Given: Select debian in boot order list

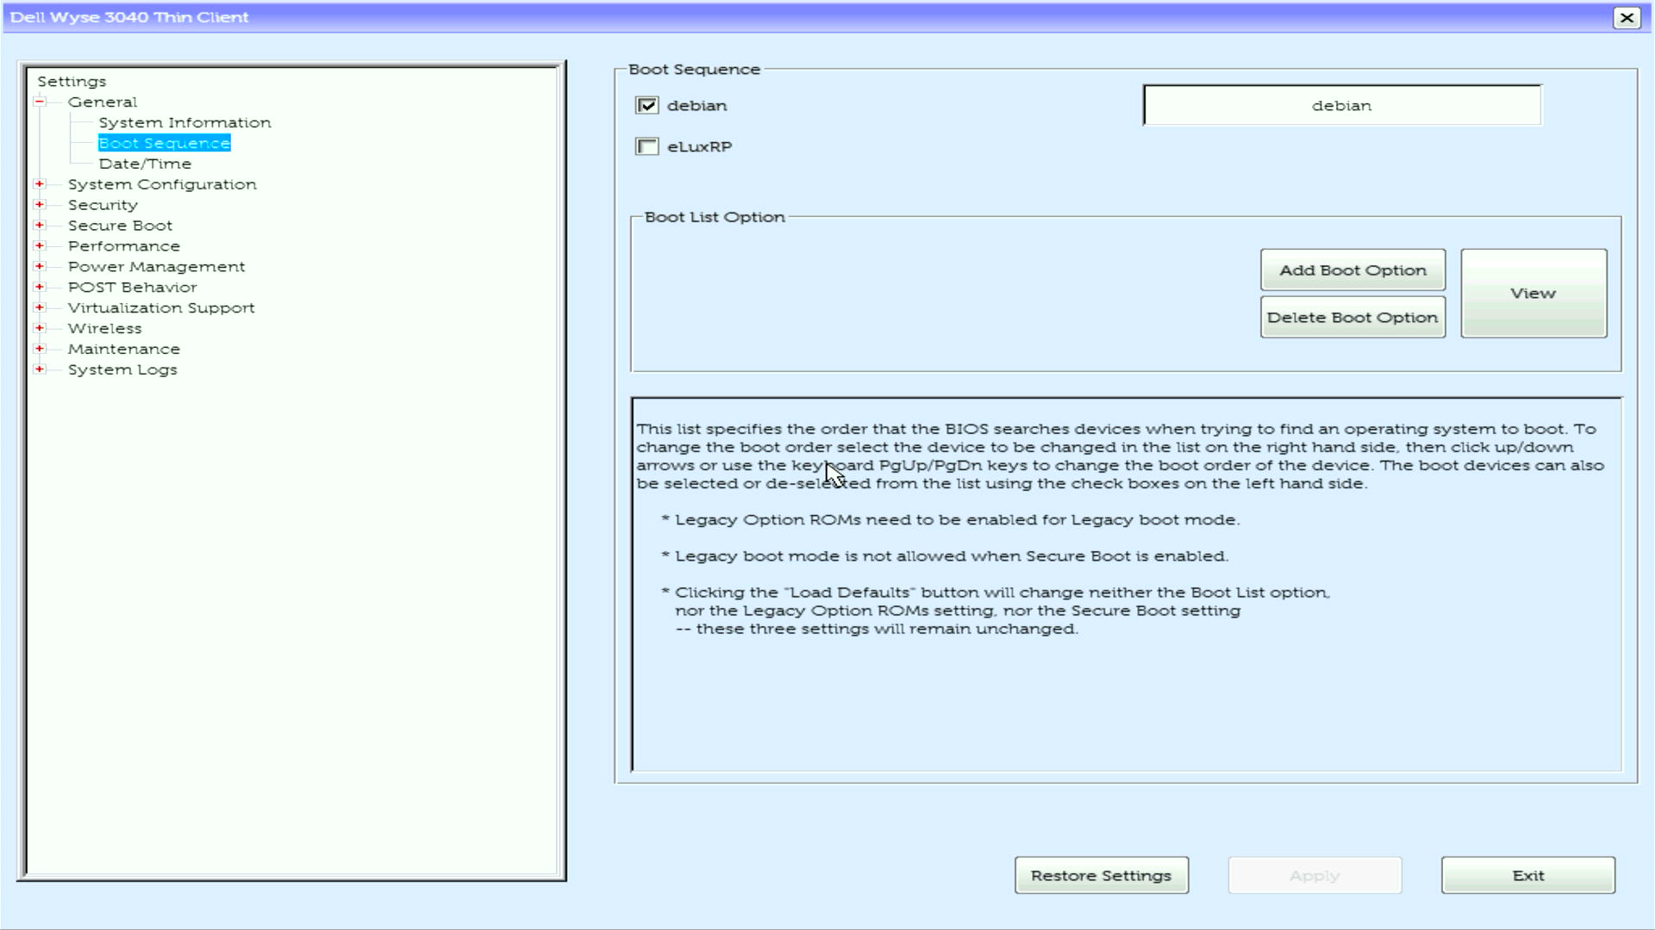Looking at the screenshot, I should click(x=1341, y=106).
